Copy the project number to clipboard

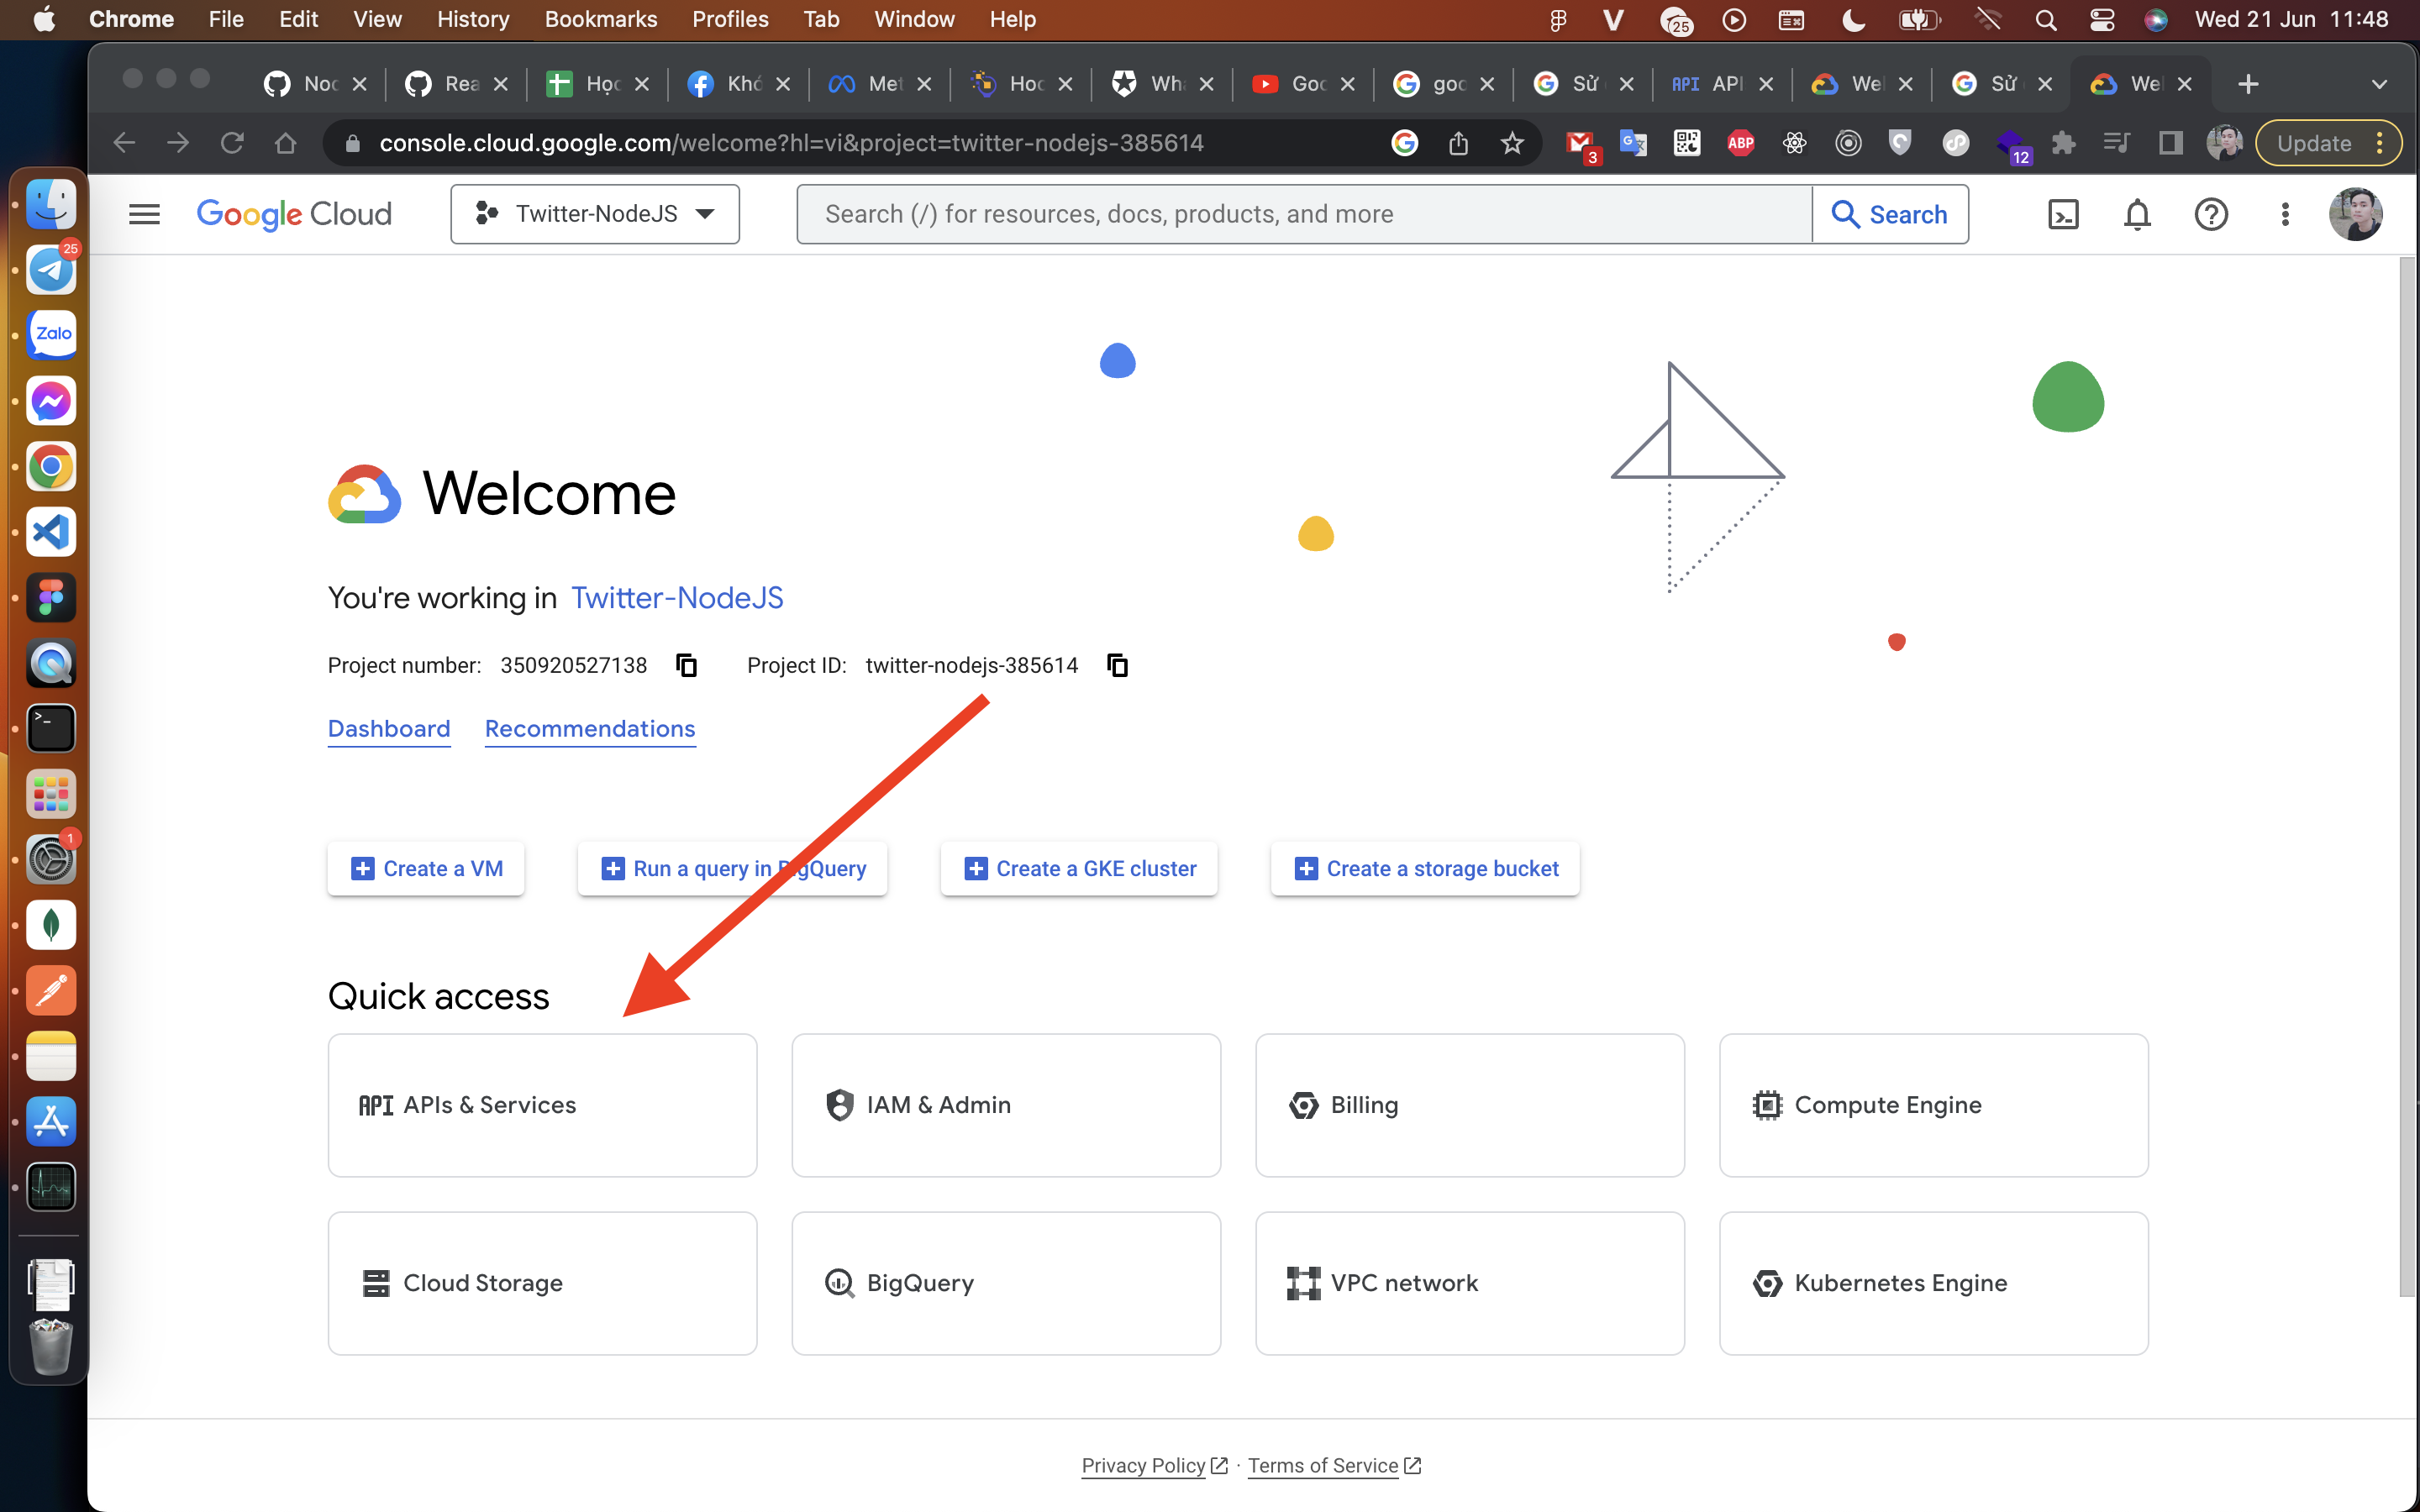point(686,665)
